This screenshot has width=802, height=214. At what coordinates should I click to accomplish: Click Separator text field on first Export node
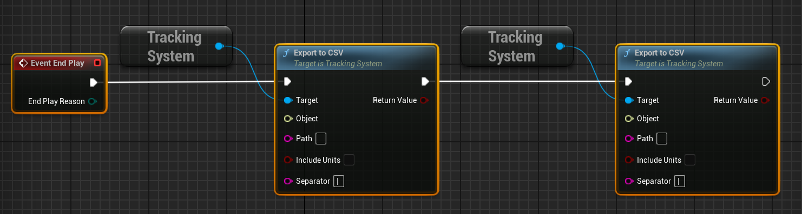(x=339, y=181)
